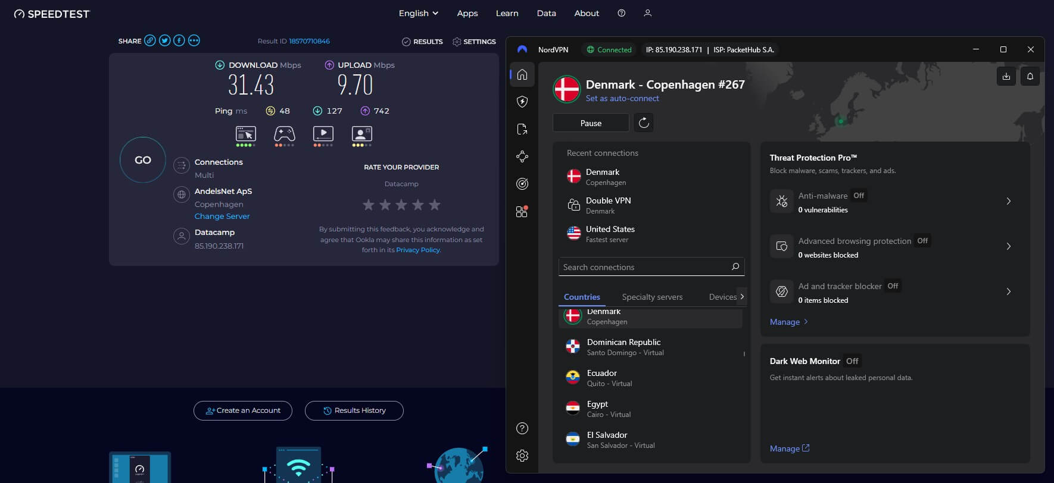The width and height of the screenshot is (1054, 483).
Task: Click the download icon in NordVPN header
Action: point(1006,76)
